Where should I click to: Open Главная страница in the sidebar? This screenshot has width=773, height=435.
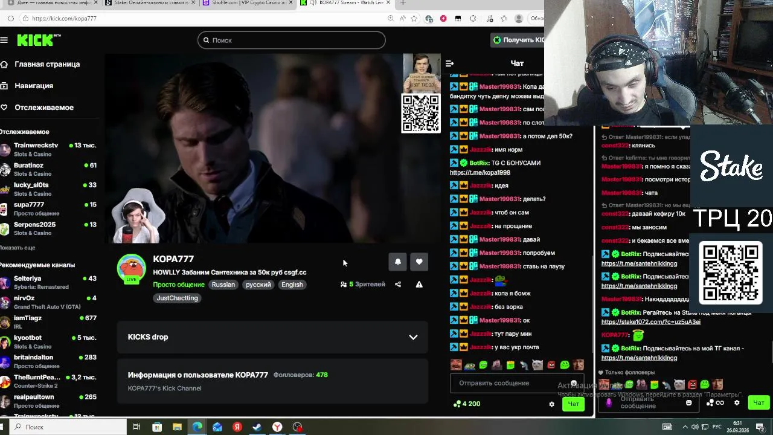point(47,64)
